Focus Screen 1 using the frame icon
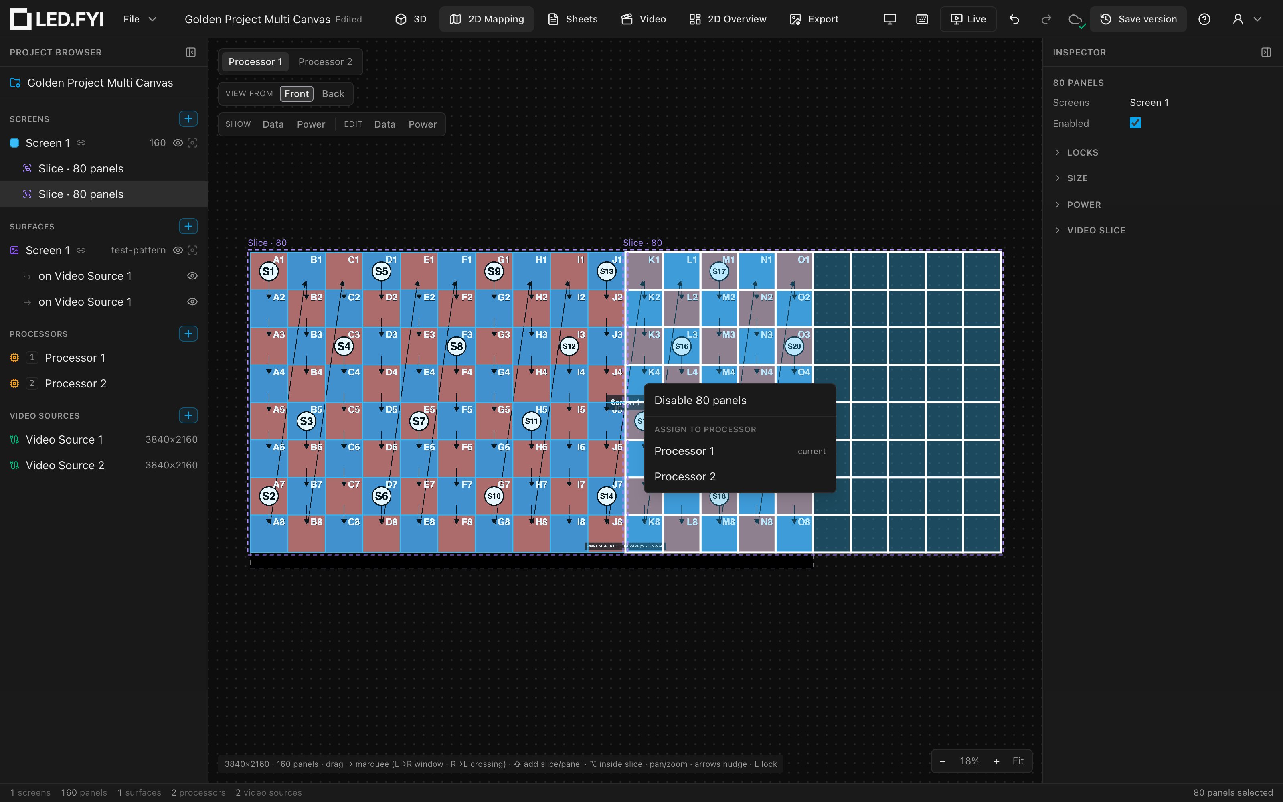1283x802 pixels. coord(193,143)
